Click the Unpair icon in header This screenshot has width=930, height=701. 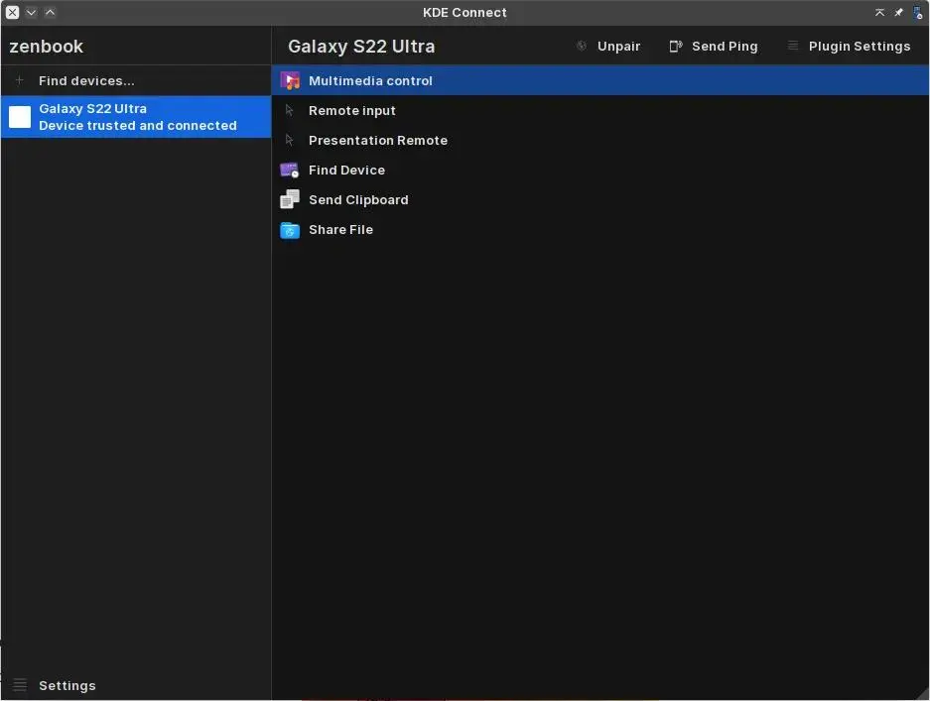pos(582,46)
